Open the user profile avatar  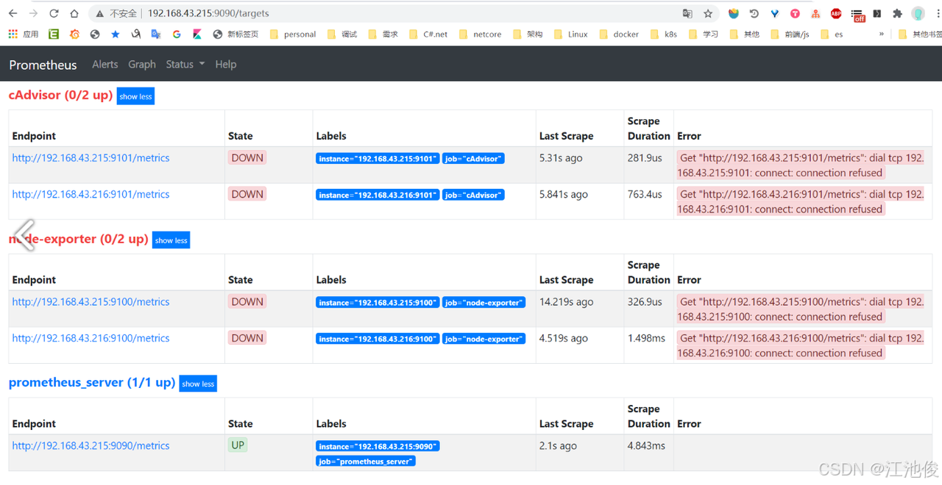pyautogui.click(x=918, y=13)
